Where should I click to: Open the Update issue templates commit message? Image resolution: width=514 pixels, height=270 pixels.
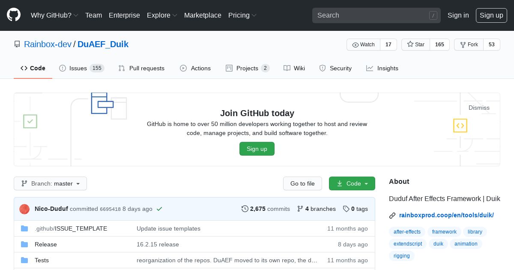pos(168,228)
